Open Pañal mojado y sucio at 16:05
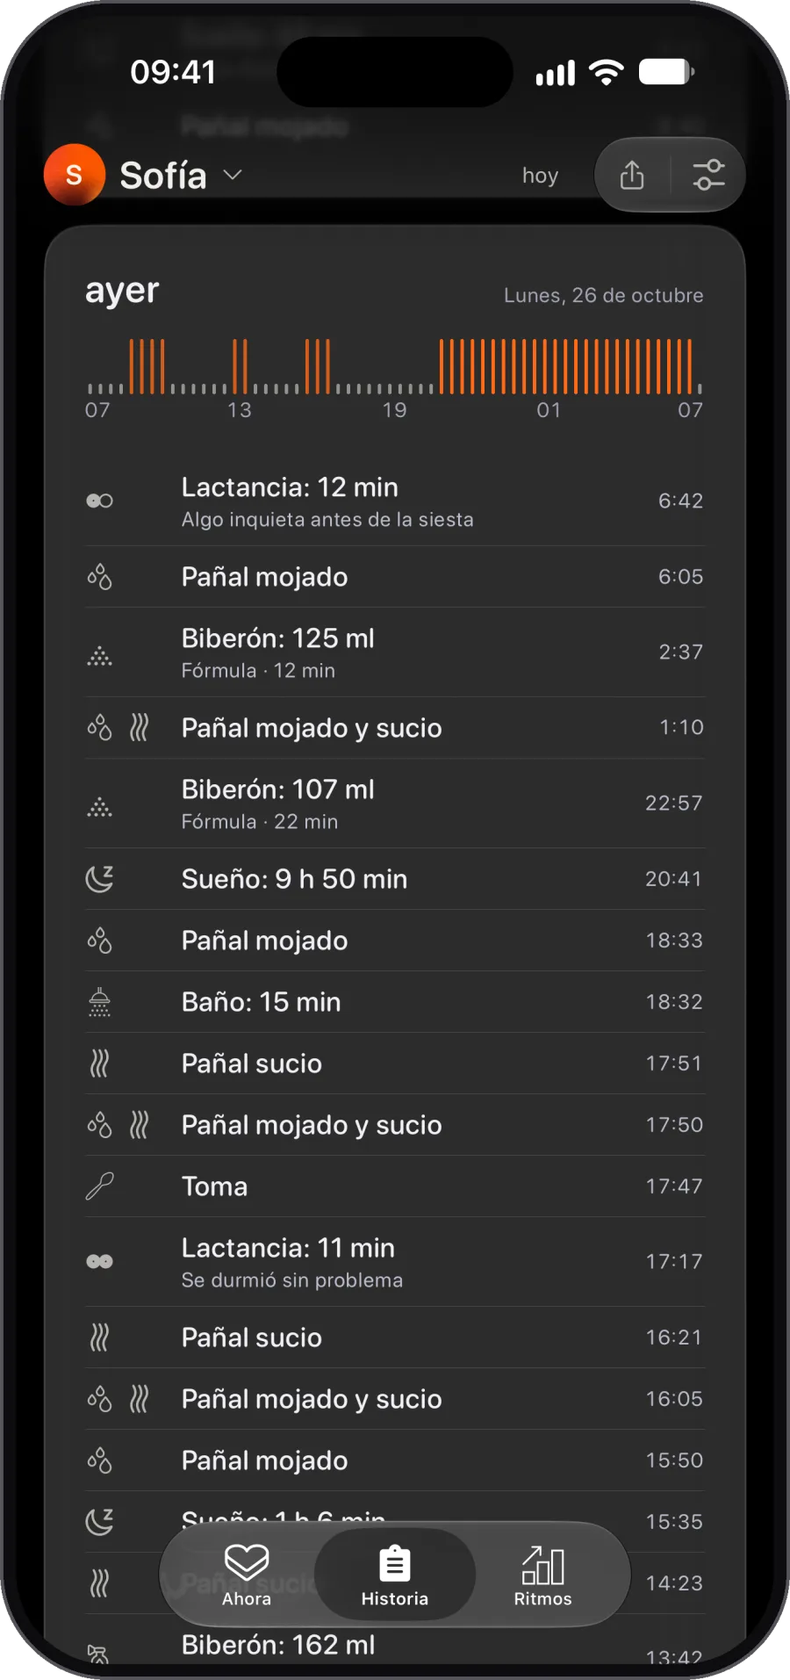The height and width of the screenshot is (1680, 790). click(x=395, y=1399)
